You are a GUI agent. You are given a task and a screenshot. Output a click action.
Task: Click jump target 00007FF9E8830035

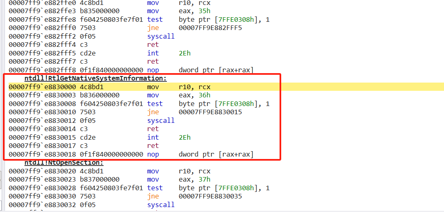click(210, 196)
